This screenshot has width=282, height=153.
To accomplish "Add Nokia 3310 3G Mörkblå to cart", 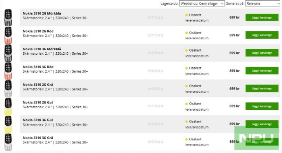I will pos(262,53).
